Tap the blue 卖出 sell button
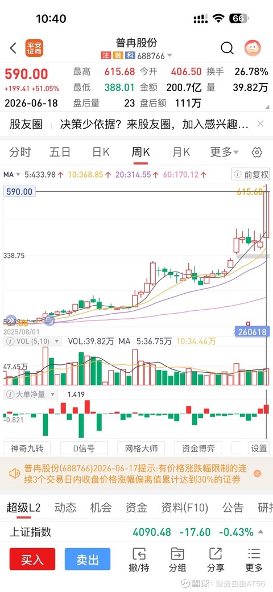Screen dimensions: 273x592 pyautogui.click(x=88, y=559)
